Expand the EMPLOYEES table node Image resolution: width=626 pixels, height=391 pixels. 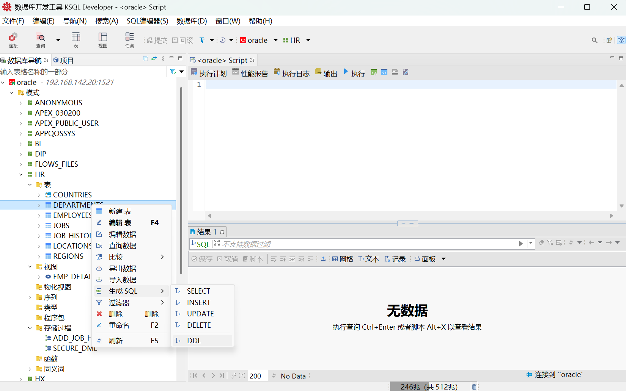tap(39, 216)
